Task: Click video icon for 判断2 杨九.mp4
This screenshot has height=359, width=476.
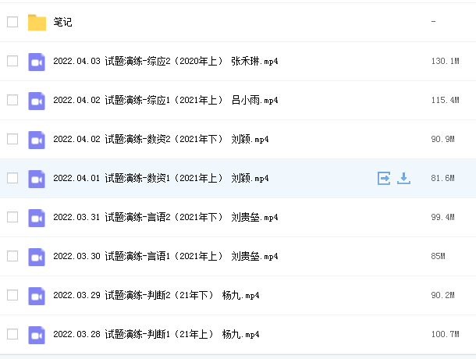Action: (37, 296)
